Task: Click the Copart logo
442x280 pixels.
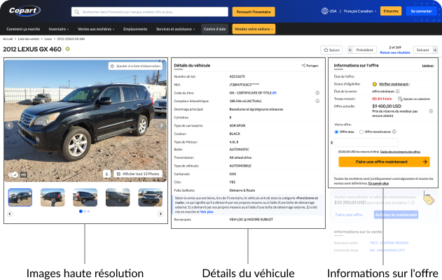Action: (x=22, y=11)
